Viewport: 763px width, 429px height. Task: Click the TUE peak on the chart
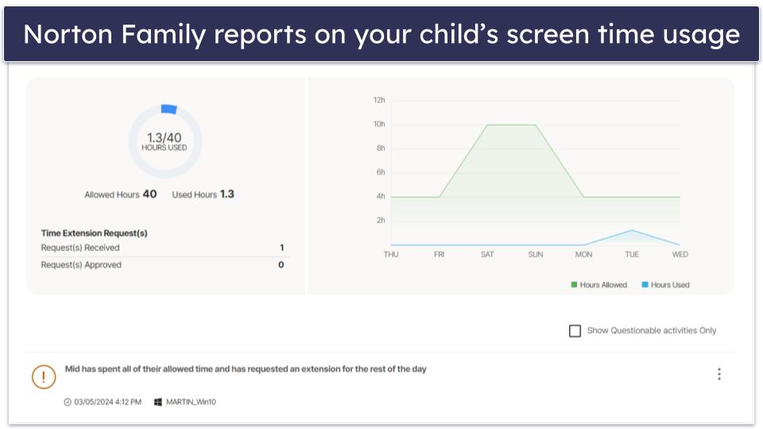click(632, 230)
